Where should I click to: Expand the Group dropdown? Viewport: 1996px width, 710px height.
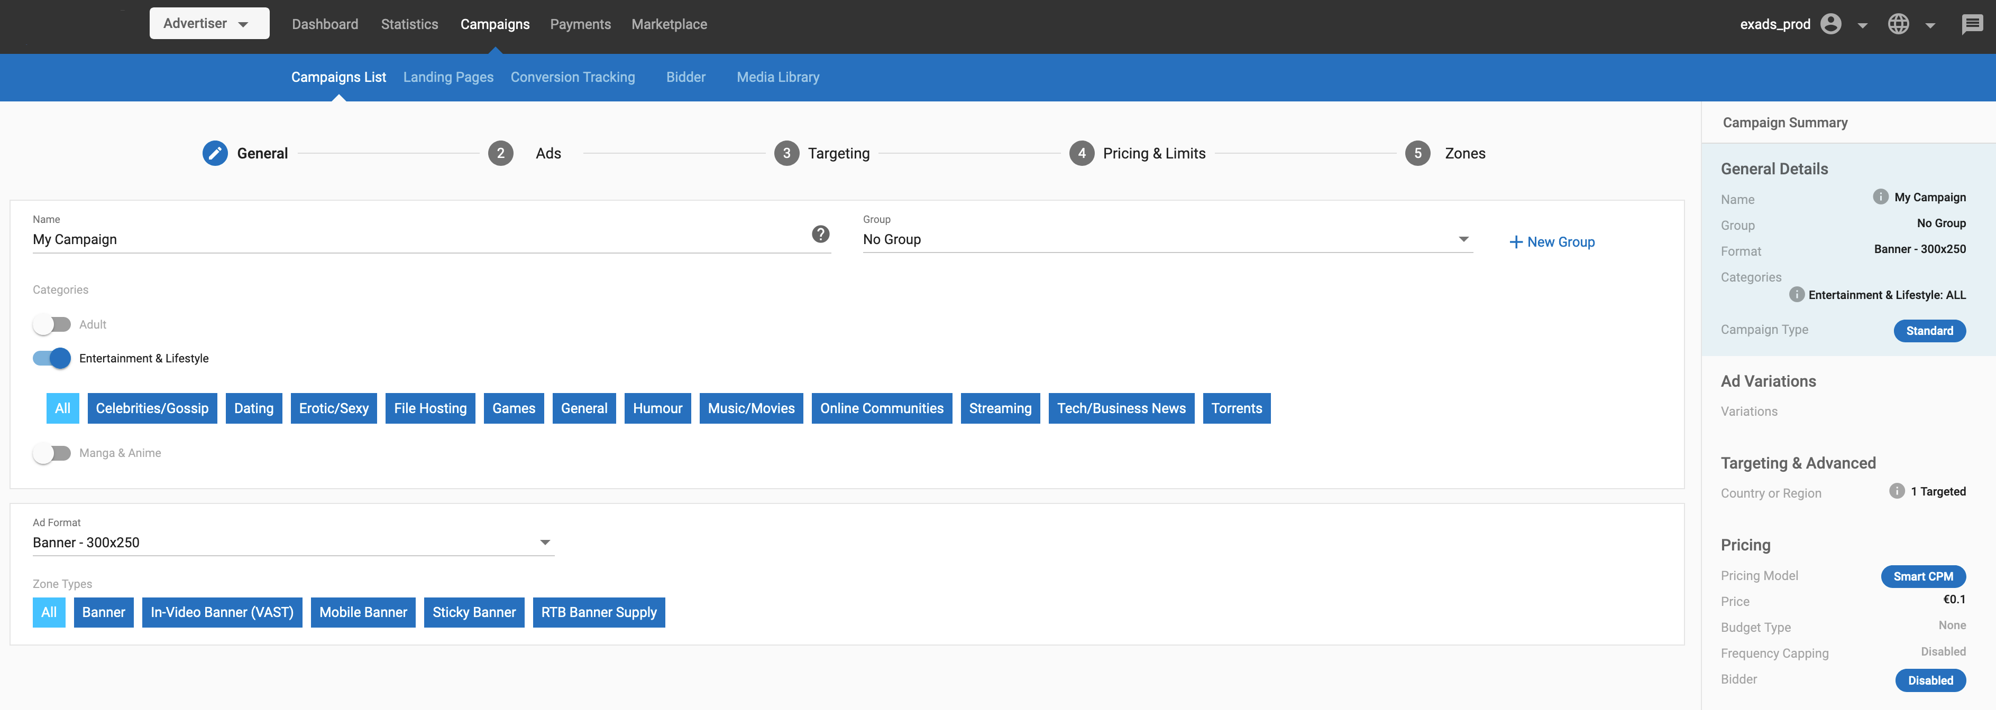[x=1167, y=239]
